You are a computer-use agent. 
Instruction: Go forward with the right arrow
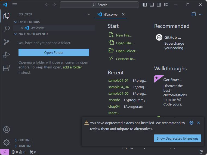pyautogui.click(x=54, y=5)
